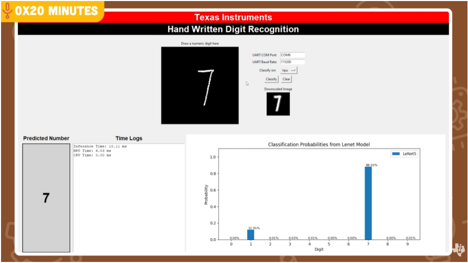This screenshot has width=468, height=263.
Task: Click the 'Time Logs' heading
Action: pos(129,138)
